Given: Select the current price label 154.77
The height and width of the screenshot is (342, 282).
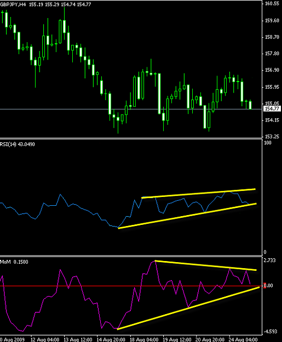Looking at the screenshot, I should tap(272, 109).
